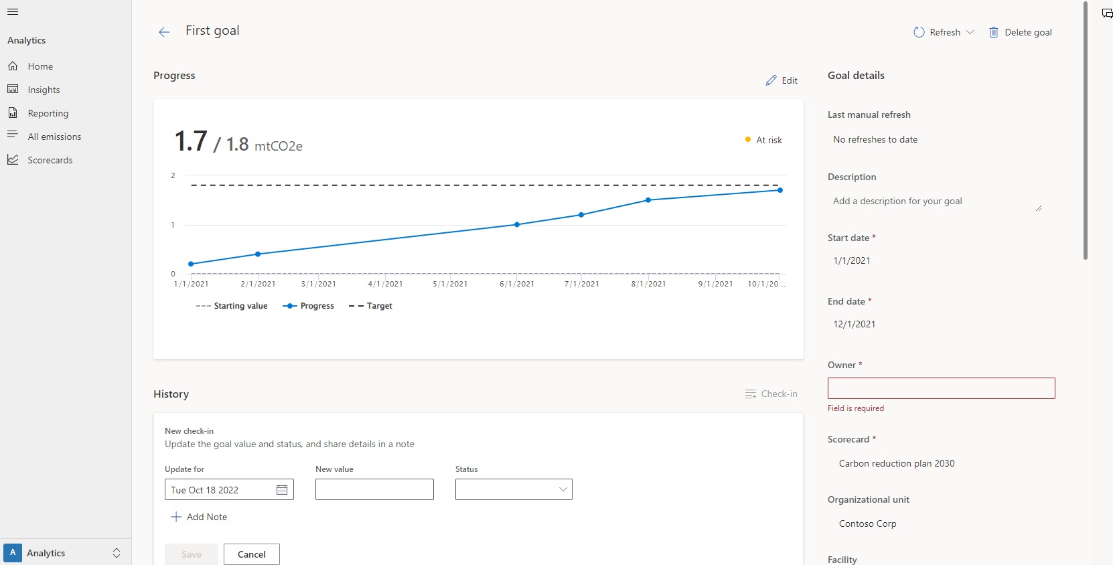Click Add Note
1113x565 pixels.
tap(199, 517)
